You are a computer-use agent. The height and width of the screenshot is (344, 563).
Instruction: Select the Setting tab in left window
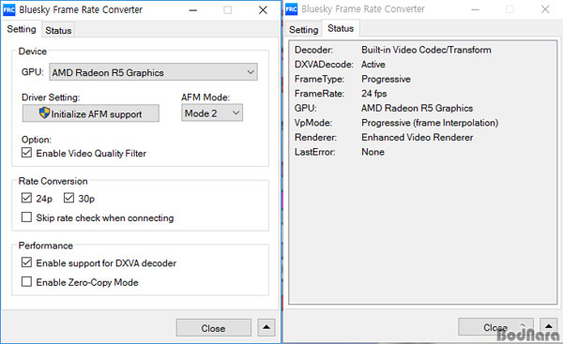click(x=22, y=29)
